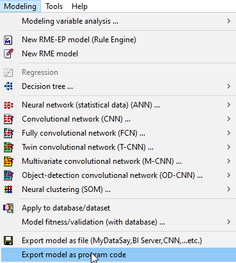This screenshot has height=263, width=236.
Task: Click the Object-detection OD-CNN icon
Action: coord(8,175)
